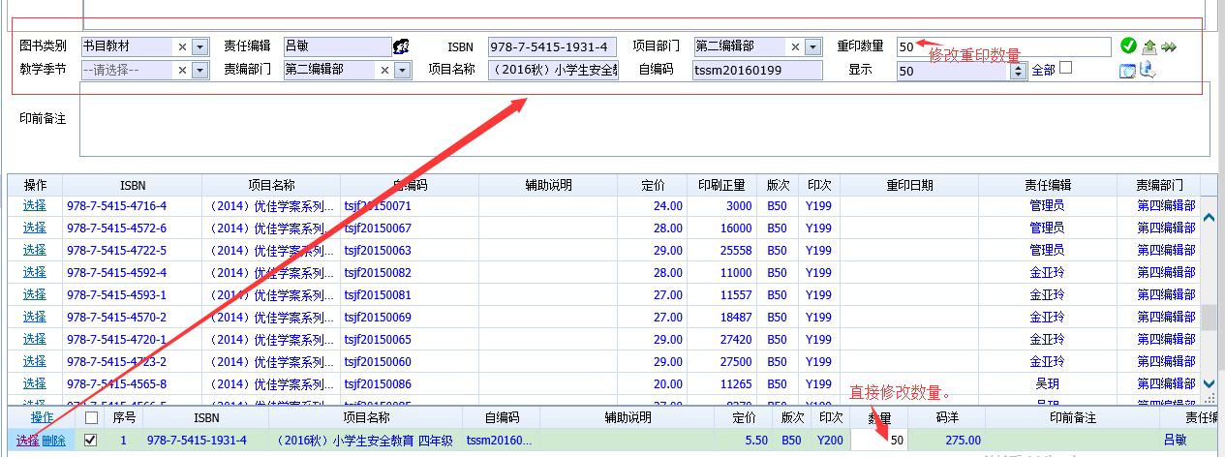
Task: Click the green upload arrow icon
Action: click(1148, 46)
